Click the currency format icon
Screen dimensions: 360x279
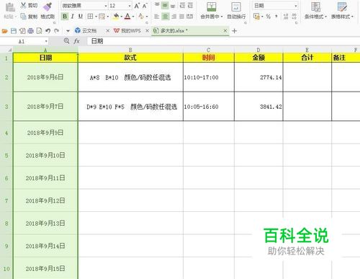(256, 17)
